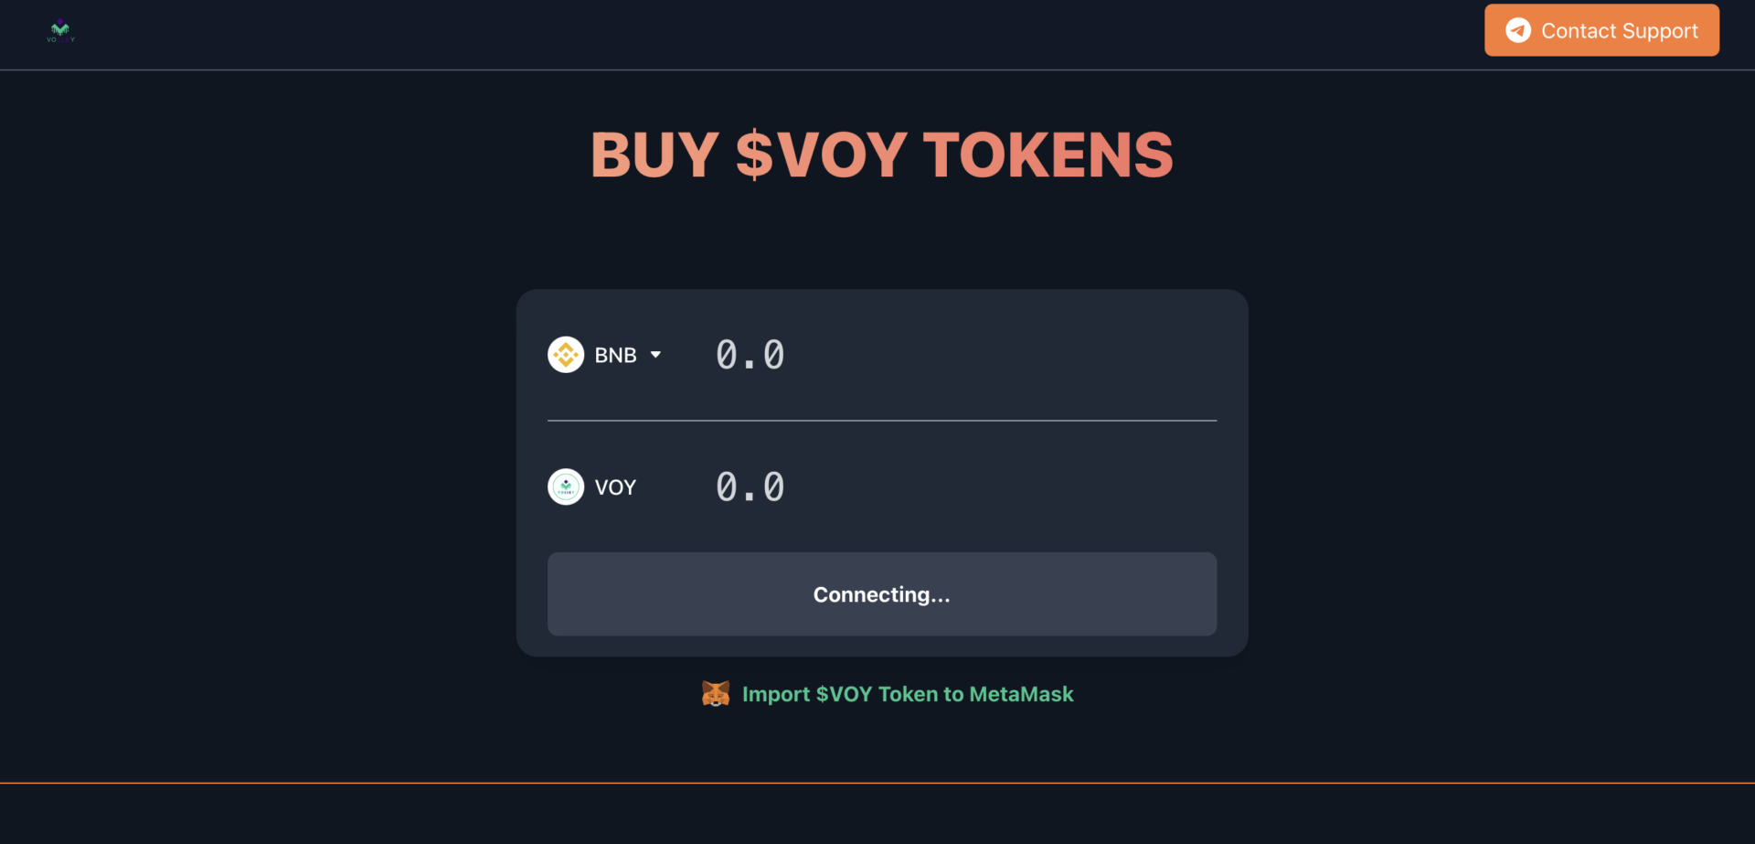Click the divider line between BNB and VOY
The image size is (1755, 844).
882,421
